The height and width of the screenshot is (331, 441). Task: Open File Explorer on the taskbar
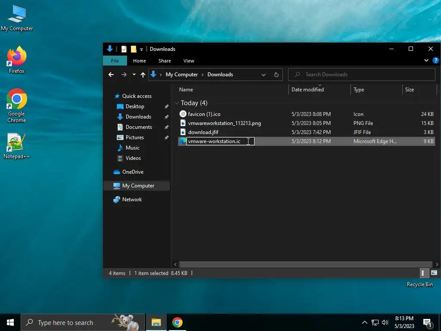(x=156, y=322)
